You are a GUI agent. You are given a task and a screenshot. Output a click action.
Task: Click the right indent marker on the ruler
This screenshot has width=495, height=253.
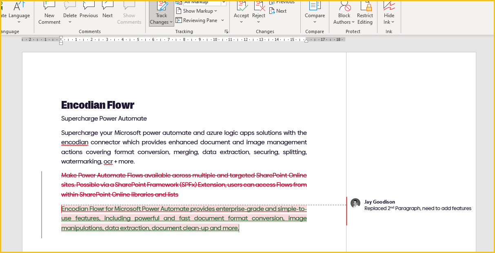click(x=306, y=40)
